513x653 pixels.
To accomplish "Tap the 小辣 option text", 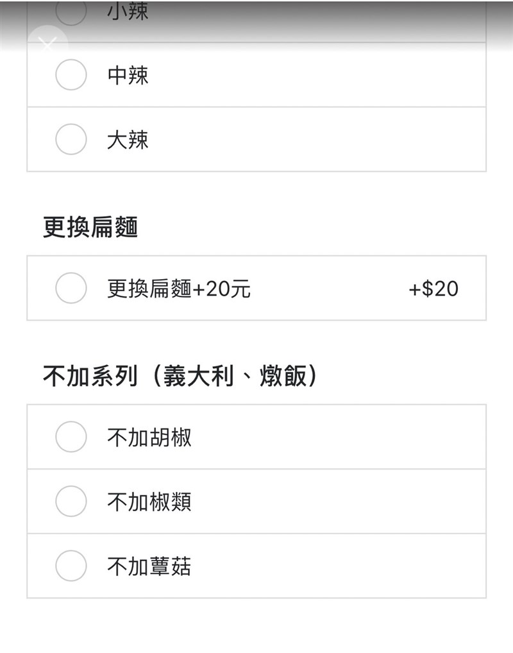I will (128, 12).
